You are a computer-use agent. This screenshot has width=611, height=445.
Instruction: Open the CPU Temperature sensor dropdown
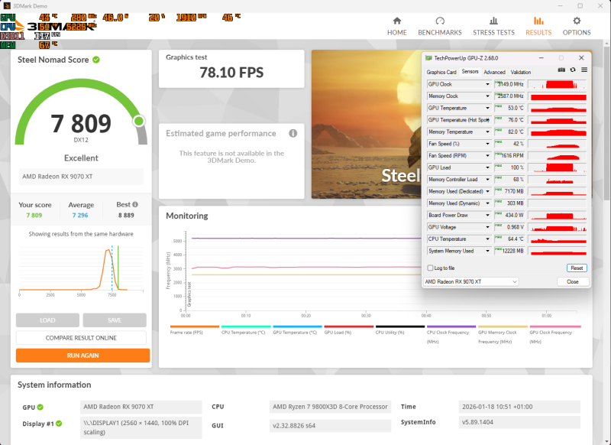pos(487,239)
